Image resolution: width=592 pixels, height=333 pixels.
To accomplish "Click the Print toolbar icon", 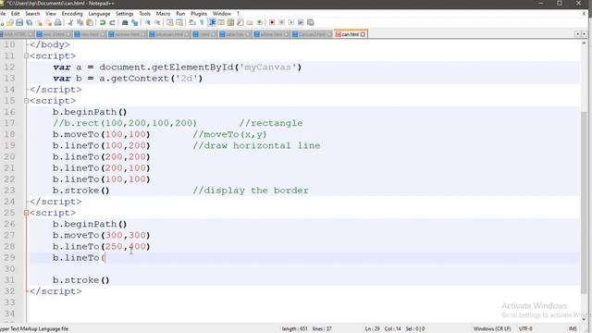I will (x=57, y=22).
